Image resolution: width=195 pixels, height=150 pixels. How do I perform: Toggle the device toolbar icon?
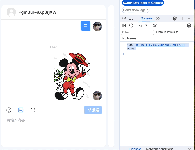coord(131,18)
